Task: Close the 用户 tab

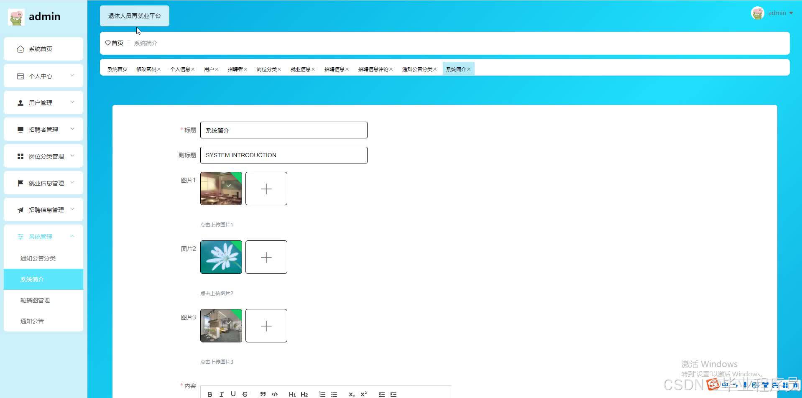Action: pyautogui.click(x=217, y=69)
